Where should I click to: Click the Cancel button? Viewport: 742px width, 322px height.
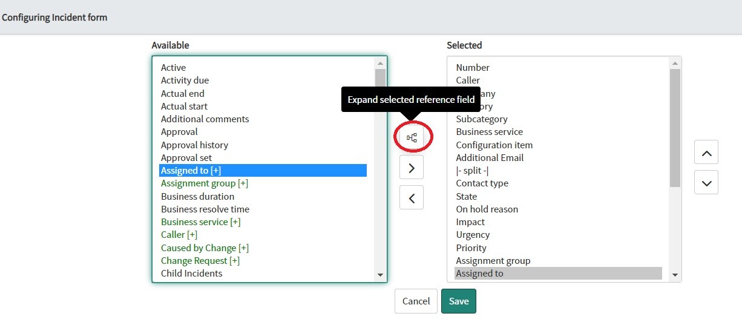tap(416, 301)
